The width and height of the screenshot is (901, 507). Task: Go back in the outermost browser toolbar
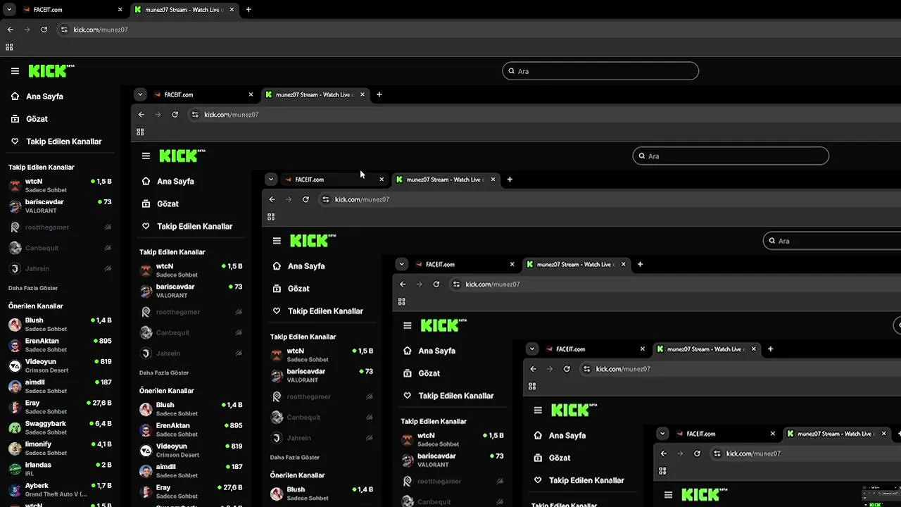[x=11, y=30]
